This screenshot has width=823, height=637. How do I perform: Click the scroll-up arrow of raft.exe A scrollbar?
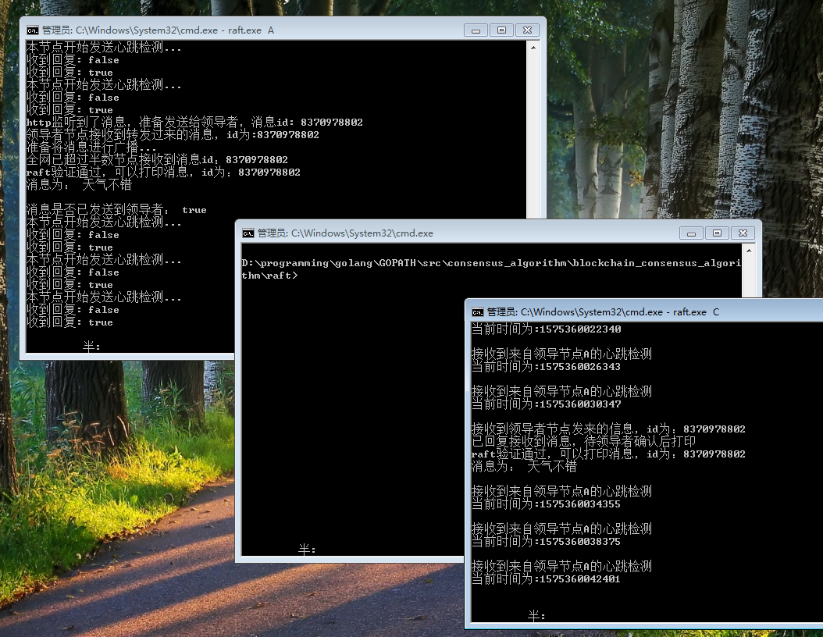point(534,47)
